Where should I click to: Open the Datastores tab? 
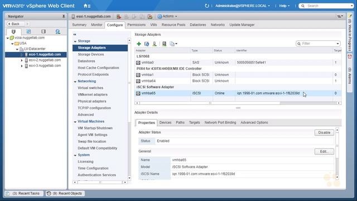[198, 25]
